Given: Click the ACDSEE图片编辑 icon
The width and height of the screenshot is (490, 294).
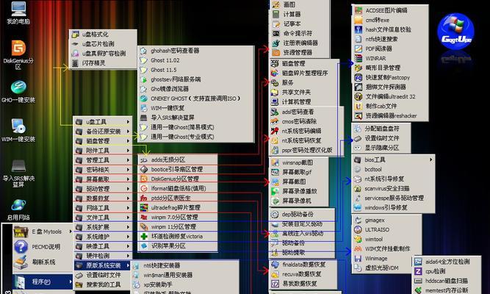Looking at the screenshot, I should pyautogui.click(x=358, y=10).
